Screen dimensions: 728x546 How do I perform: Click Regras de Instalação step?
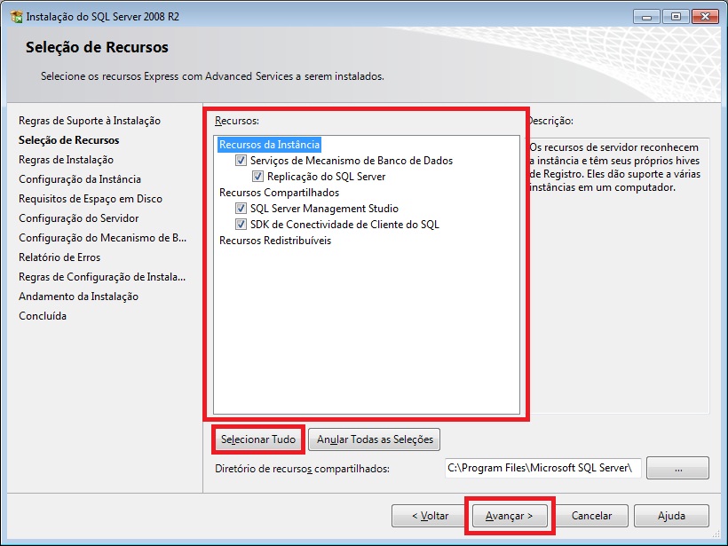point(66,160)
